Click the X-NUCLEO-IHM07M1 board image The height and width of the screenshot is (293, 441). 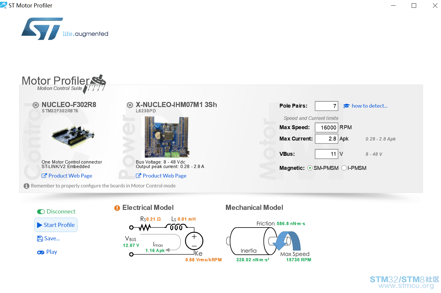(167, 137)
